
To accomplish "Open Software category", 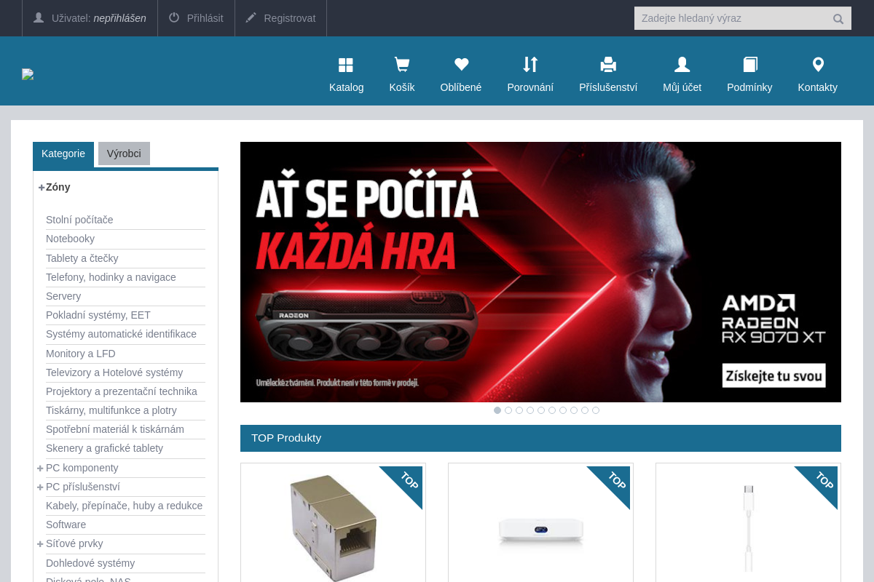I will point(66,525).
